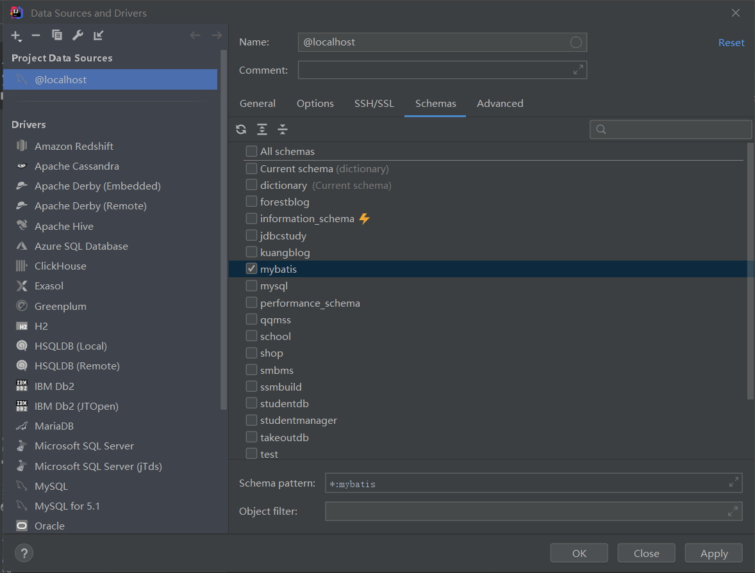Refresh the schemas list

click(241, 129)
